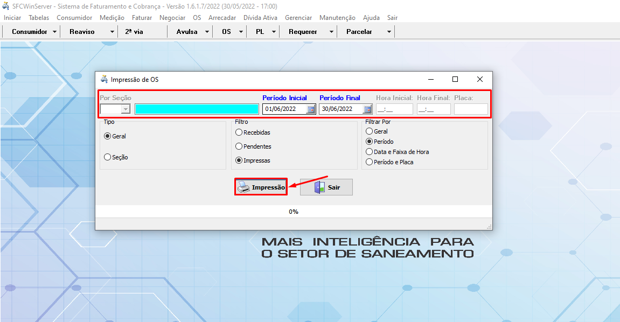
Task: Click the 2ª via toolbar button
Action: (134, 32)
